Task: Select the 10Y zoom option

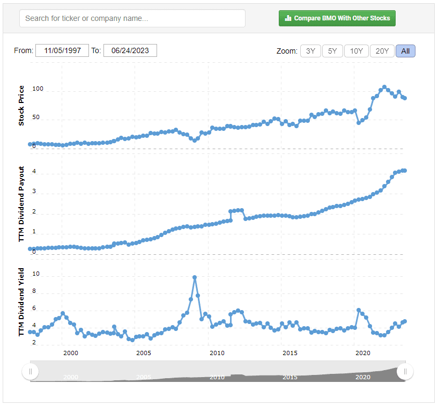Action: point(356,51)
